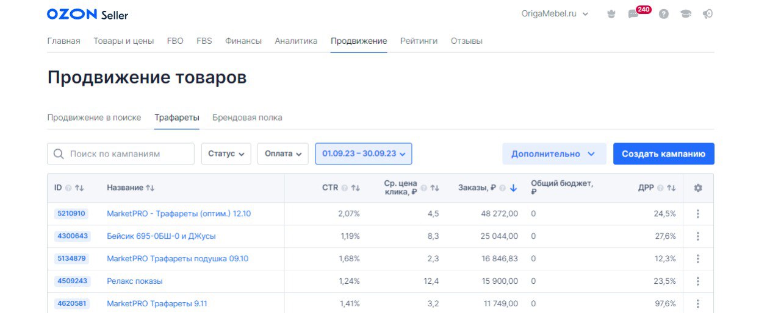Image resolution: width=781 pixels, height=313 pixels.
Task: Click ID badge 4509243
Action: click(72, 281)
